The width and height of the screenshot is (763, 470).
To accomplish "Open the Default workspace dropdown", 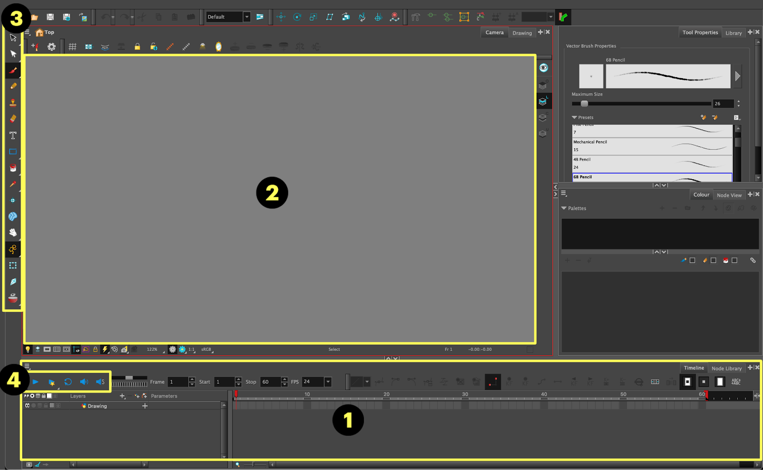I will click(x=247, y=17).
